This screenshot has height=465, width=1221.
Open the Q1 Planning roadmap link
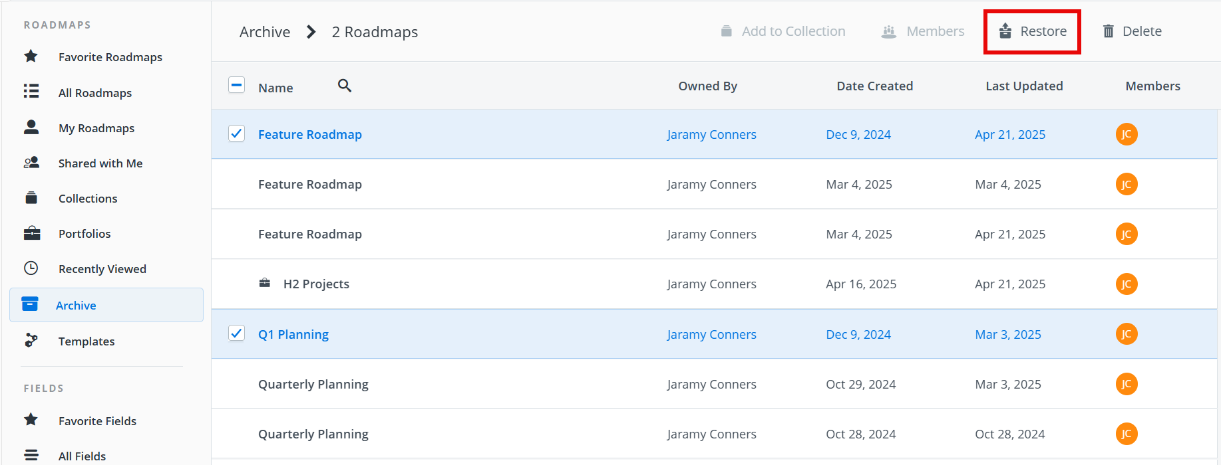click(x=293, y=334)
